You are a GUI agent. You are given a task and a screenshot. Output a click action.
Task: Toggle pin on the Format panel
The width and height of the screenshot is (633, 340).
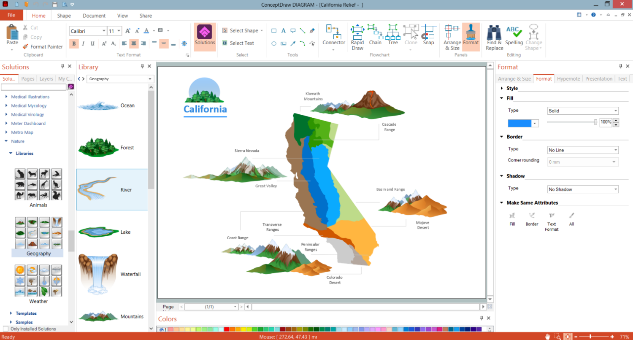coord(620,66)
